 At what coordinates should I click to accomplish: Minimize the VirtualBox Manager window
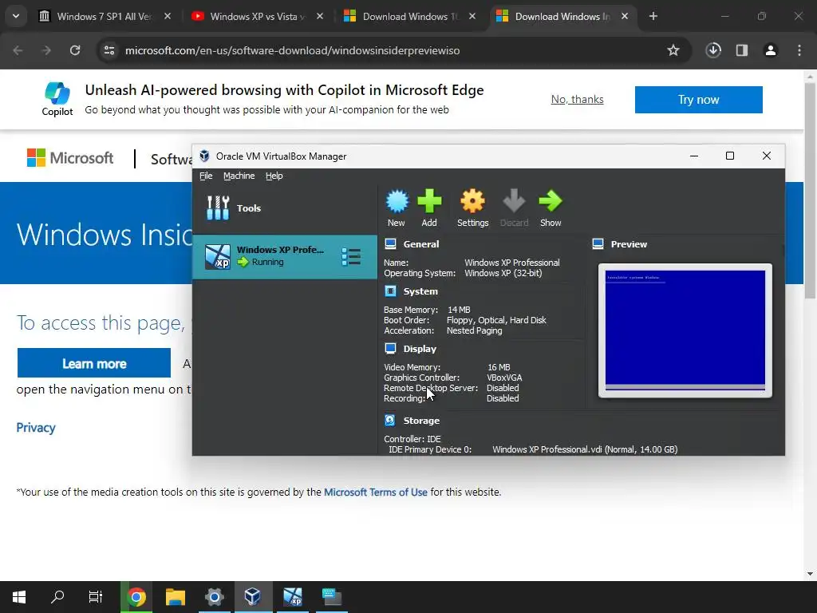694,156
